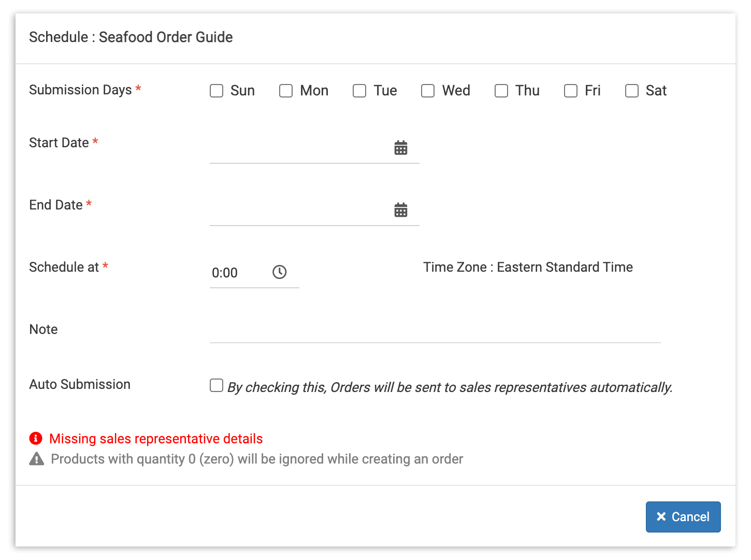Viewport: 751px width, 560px height.
Task: Enable Wed as a submission day
Action: (428, 91)
